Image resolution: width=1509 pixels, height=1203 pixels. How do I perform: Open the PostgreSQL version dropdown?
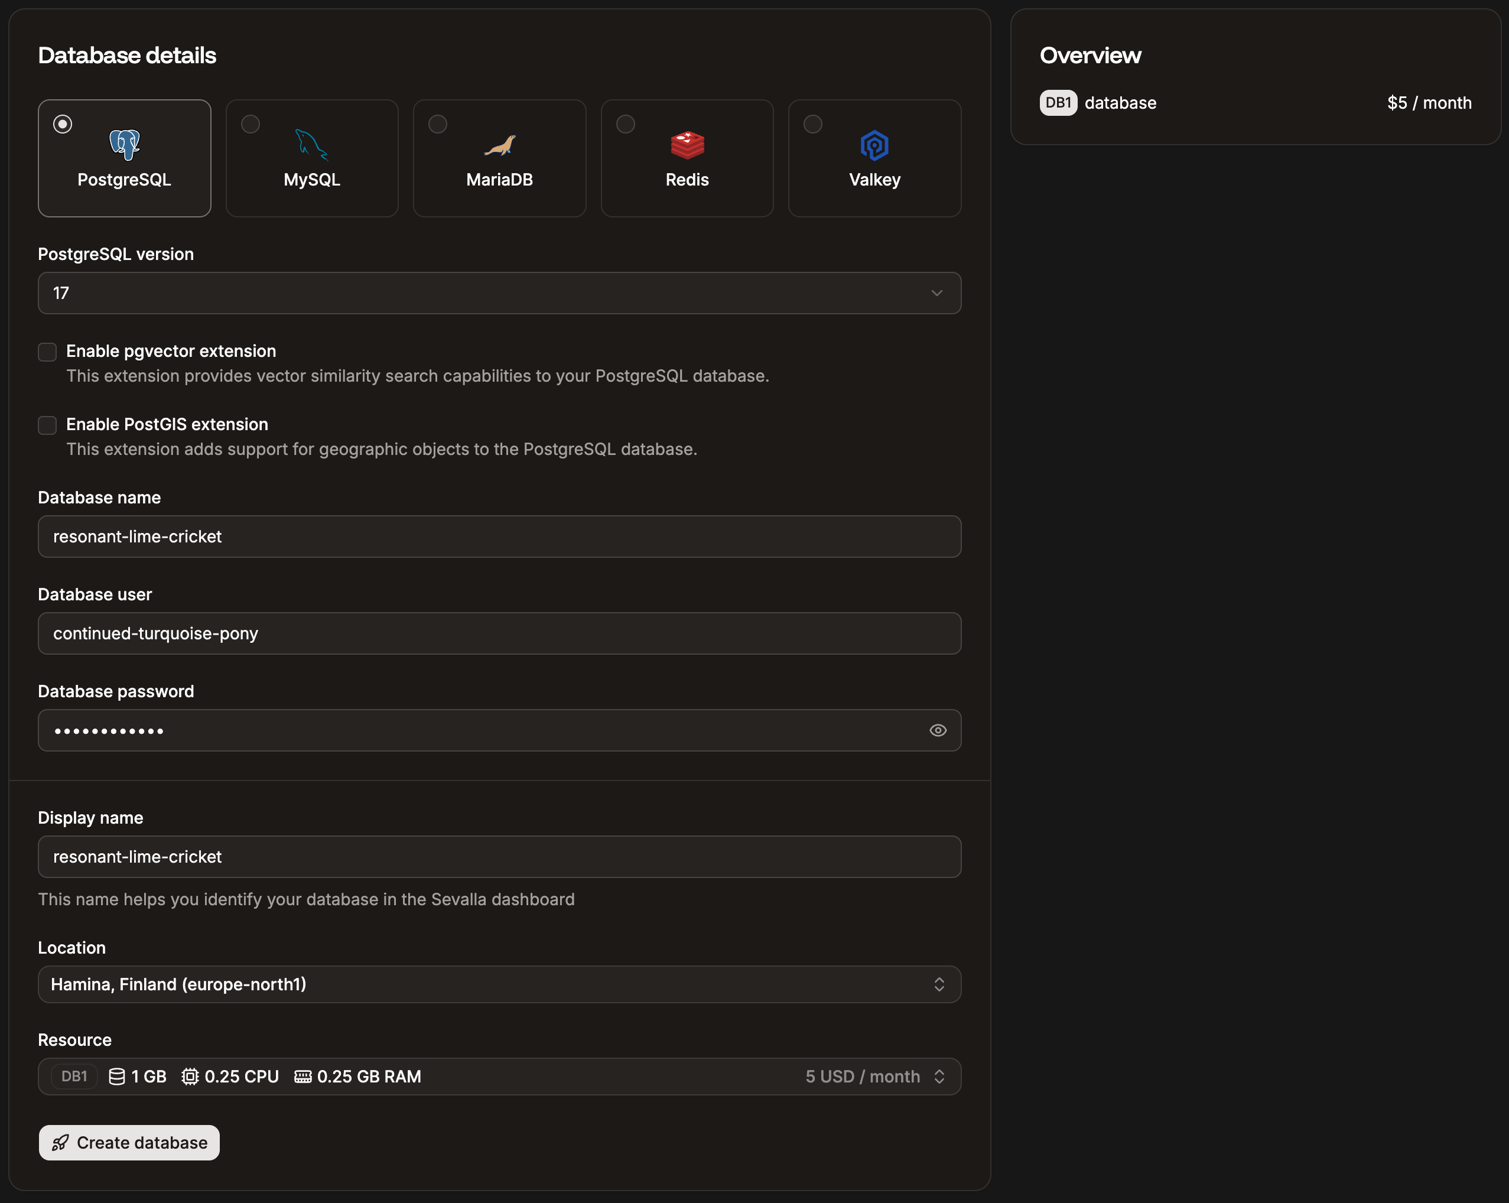pyautogui.click(x=500, y=293)
